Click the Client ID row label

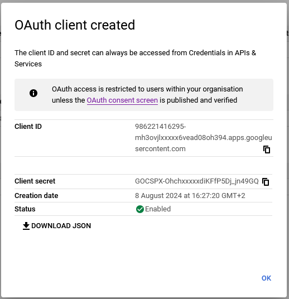tap(28, 127)
